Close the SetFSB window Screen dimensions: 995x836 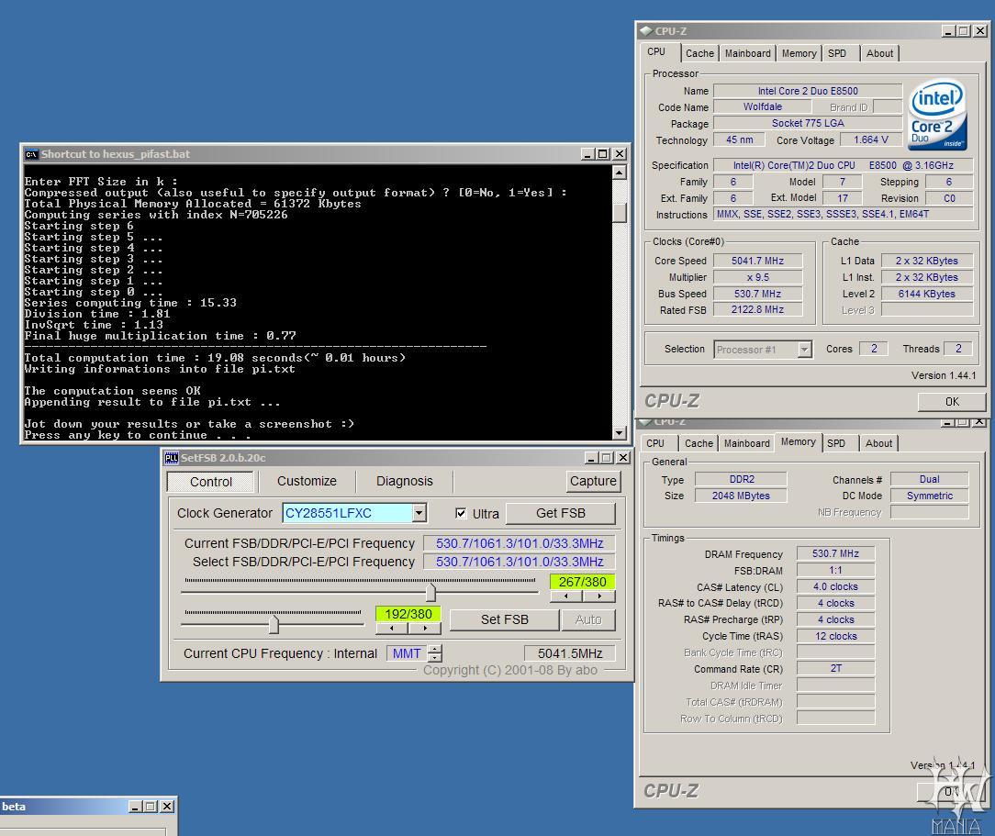623,457
